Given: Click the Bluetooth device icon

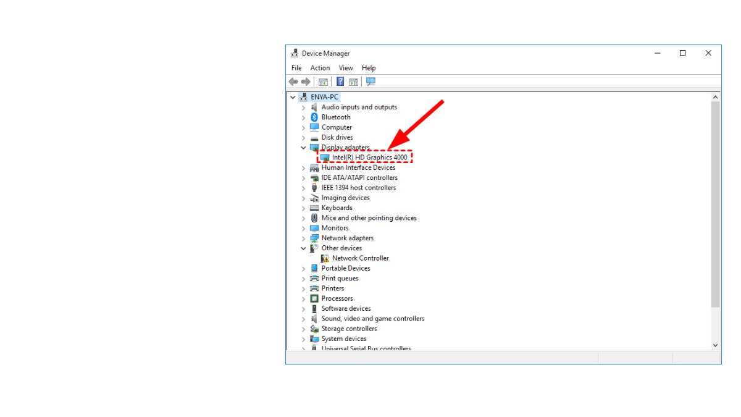Looking at the screenshot, I should pos(314,117).
